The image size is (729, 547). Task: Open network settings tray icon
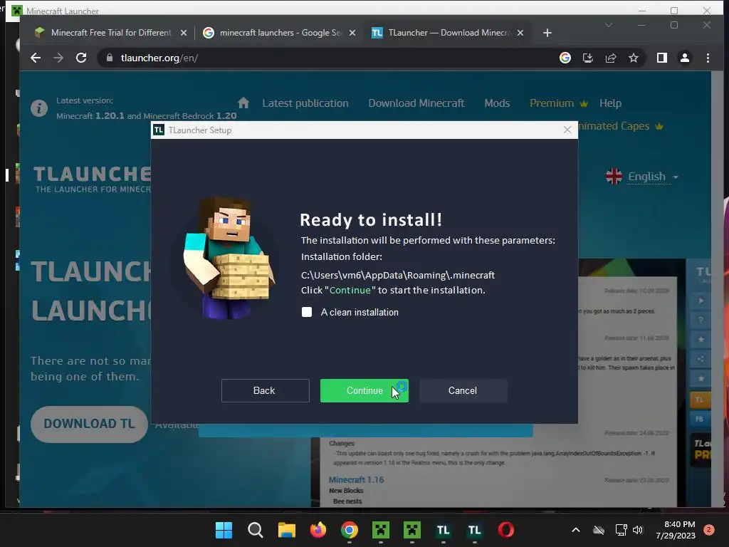click(621, 530)
